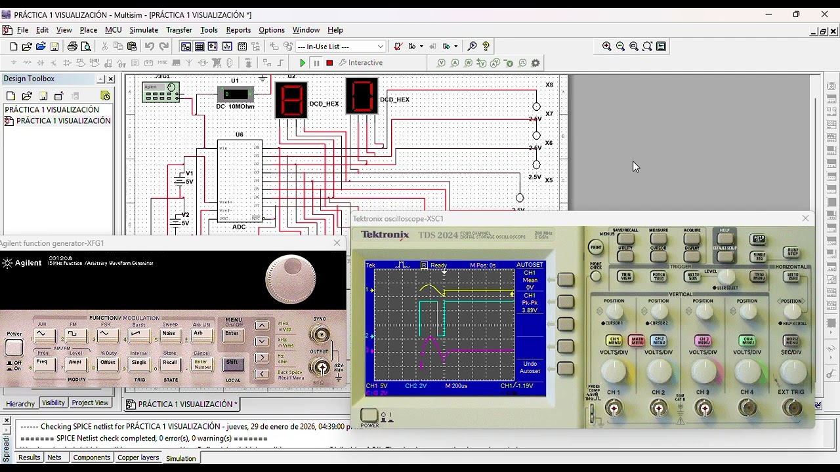Toggle the oscilloscope POWER switch
Image resolution: width=840 pixels, height=472 pixels.
(x=369, y=415)
